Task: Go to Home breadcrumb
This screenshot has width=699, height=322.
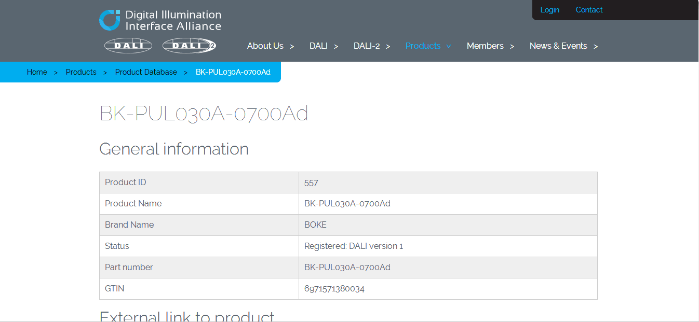Action: pyautogui.click(x=37, y=72)
